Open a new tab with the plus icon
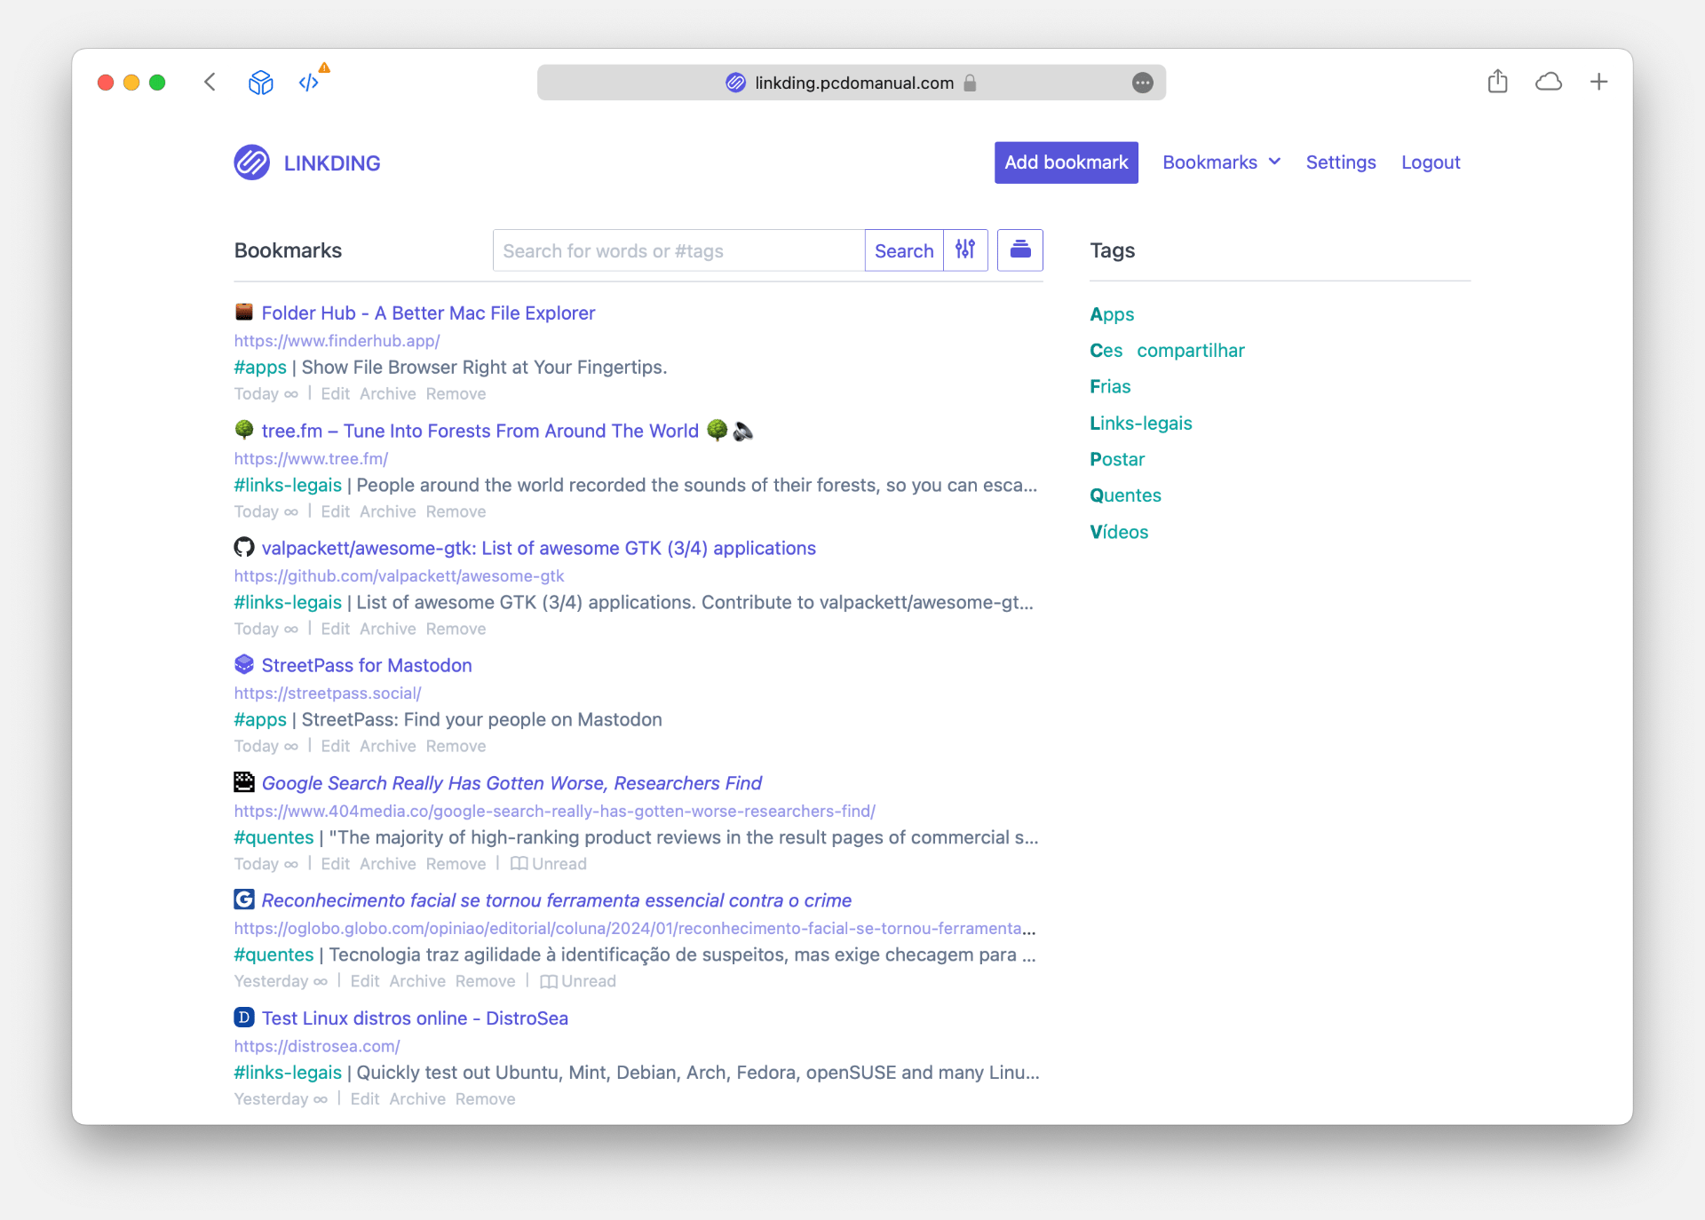Screen dimensions: 1705x1220 click(x=1598, y=81)
